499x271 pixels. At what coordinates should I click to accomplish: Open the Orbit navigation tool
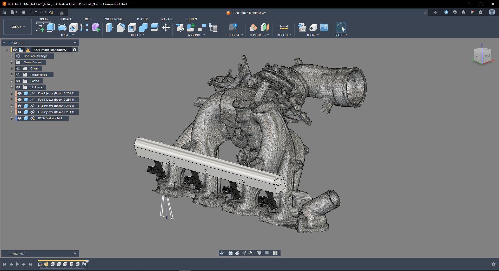point(222,253)
